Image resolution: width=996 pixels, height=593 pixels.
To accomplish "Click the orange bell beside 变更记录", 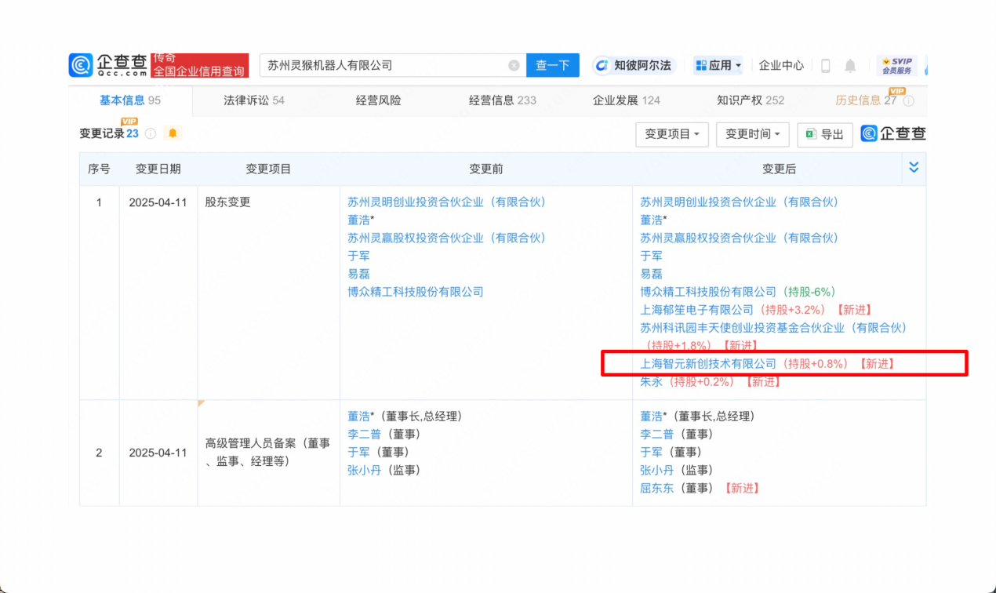I will pyautogui.click(x=173, y=133).
